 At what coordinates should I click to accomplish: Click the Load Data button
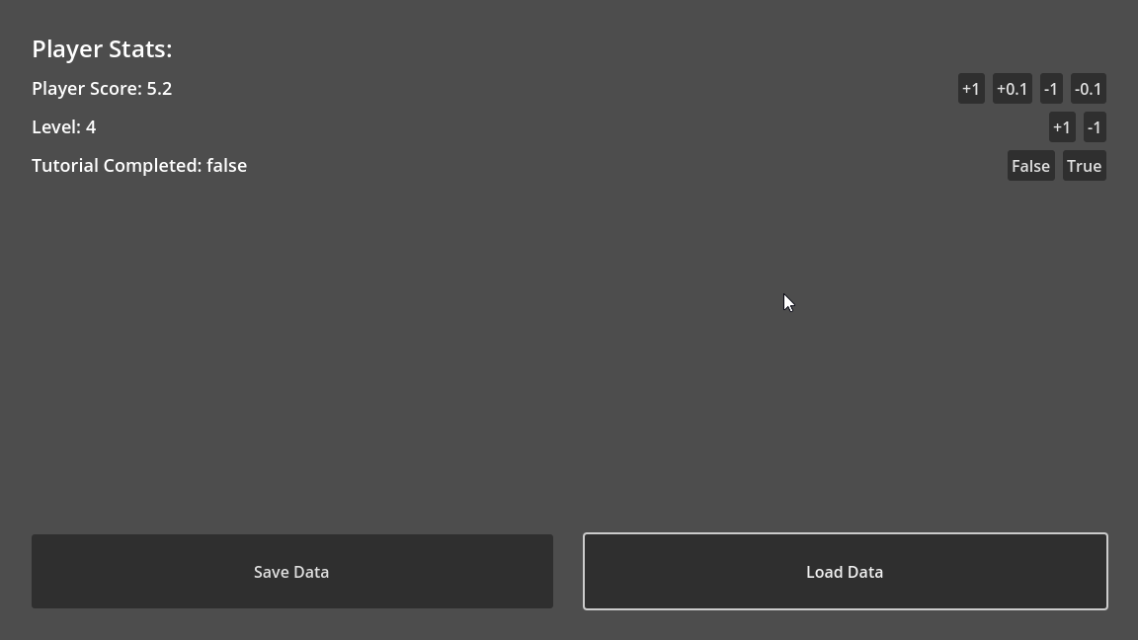coord(845,572)
